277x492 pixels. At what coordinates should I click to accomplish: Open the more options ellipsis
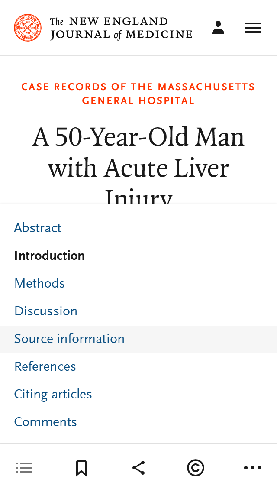[253, 468]
